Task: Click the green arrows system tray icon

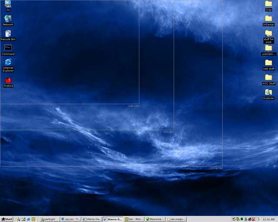Action: (x=234, y=219)
